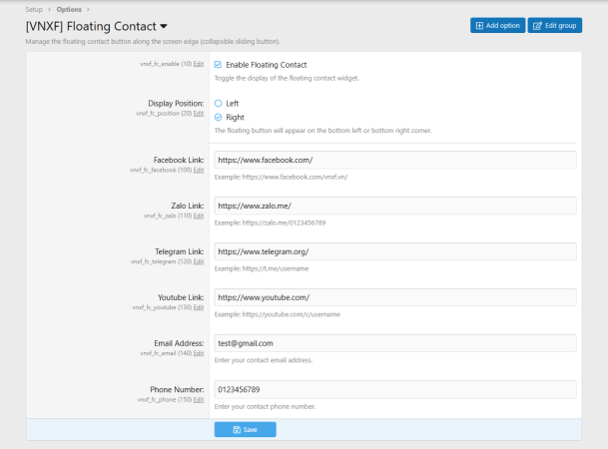This screenshot has width=608, height=449.
Task: Click the 'Youtube Link:' label text
Action: 181,297
